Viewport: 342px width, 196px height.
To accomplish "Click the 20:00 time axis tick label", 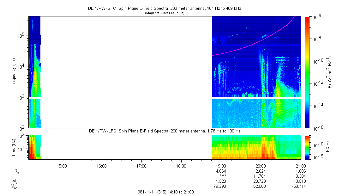I will click(x=261, y=165).
